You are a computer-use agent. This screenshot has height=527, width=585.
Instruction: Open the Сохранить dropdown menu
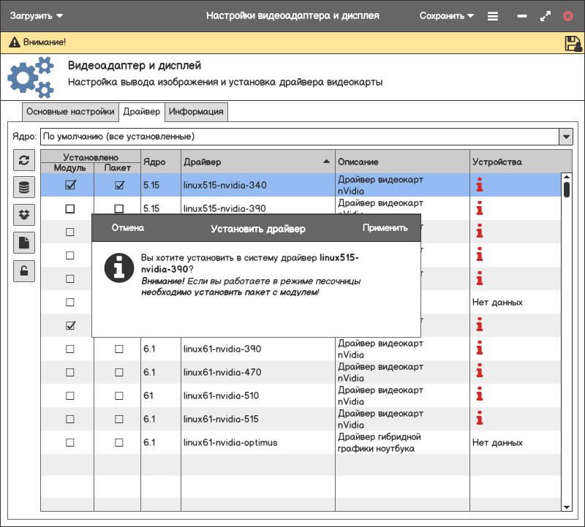click(447, 15)
